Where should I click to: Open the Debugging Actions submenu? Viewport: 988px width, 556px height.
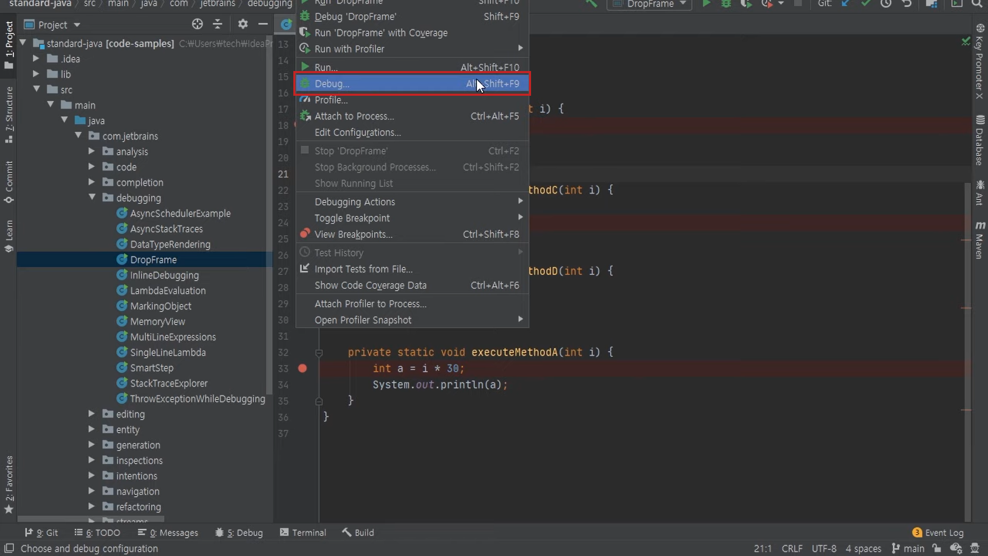click(x=412, y=202)
